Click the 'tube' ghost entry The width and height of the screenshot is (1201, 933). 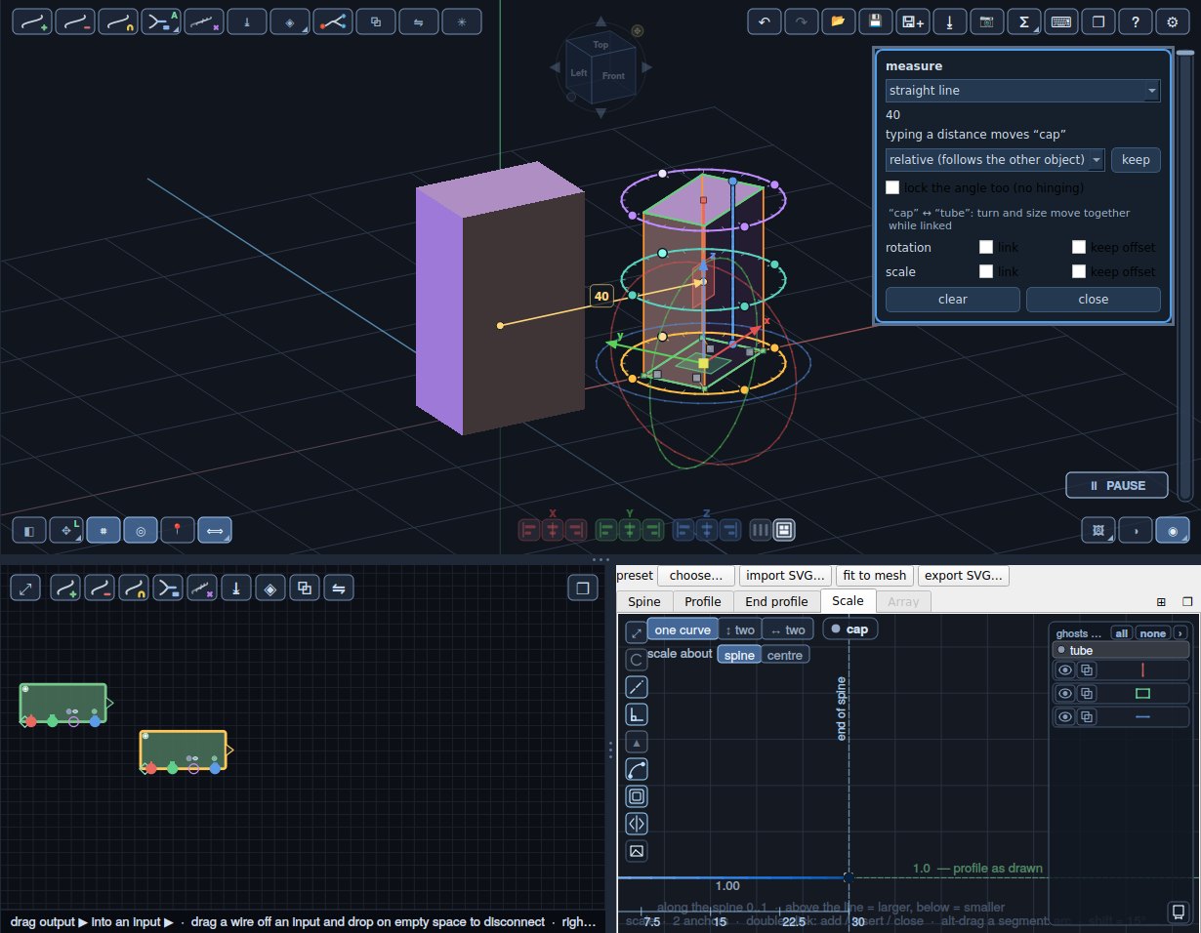(1121, 650)
